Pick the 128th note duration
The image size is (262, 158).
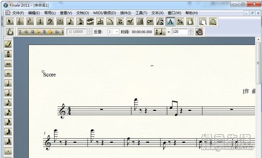point(8,142)
